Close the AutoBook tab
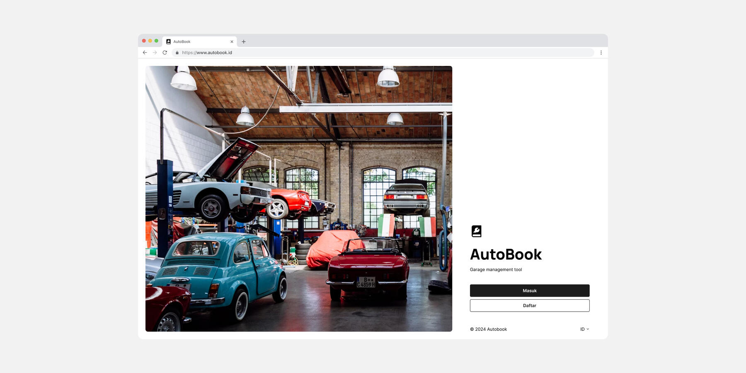This screenshot has height=373, width=746. tap(232, 41)
